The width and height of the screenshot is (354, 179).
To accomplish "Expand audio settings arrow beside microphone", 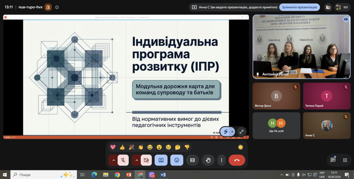I will pyautogui.click(x=114, y=160).
